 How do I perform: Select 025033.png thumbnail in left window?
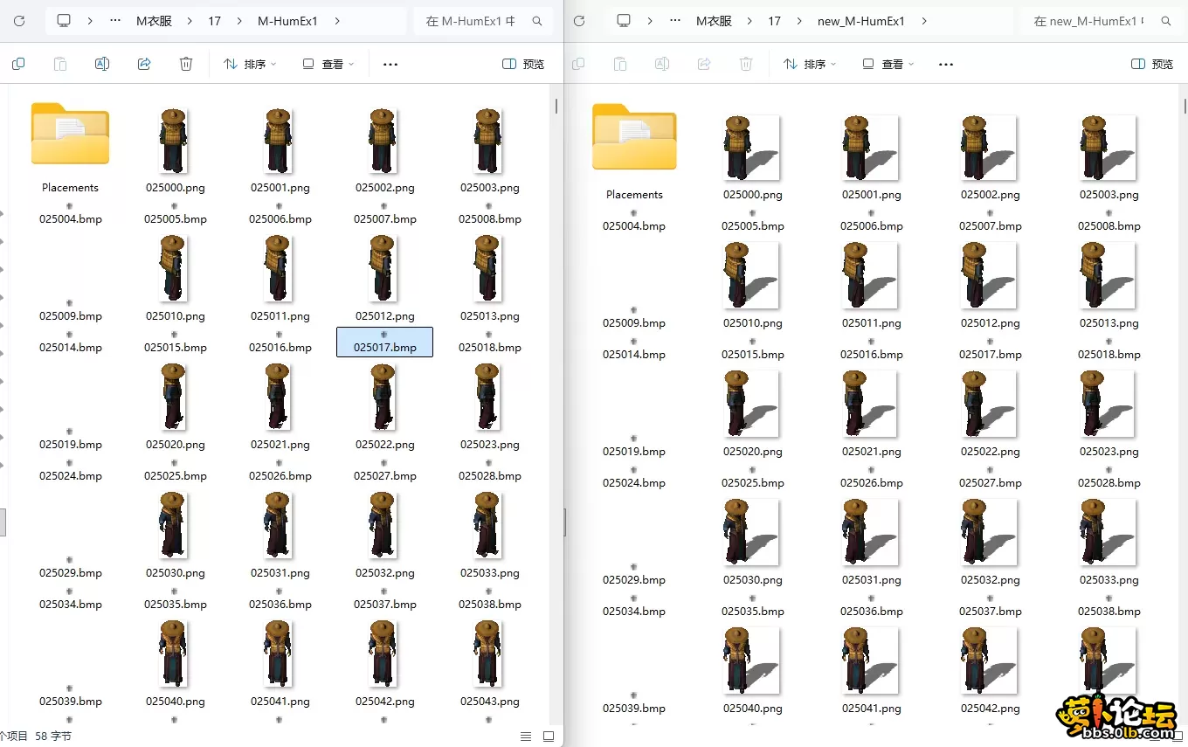click(x=487, y=526)
